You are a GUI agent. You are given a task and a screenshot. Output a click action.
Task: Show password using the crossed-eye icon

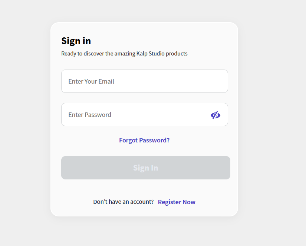pos(215,115)
